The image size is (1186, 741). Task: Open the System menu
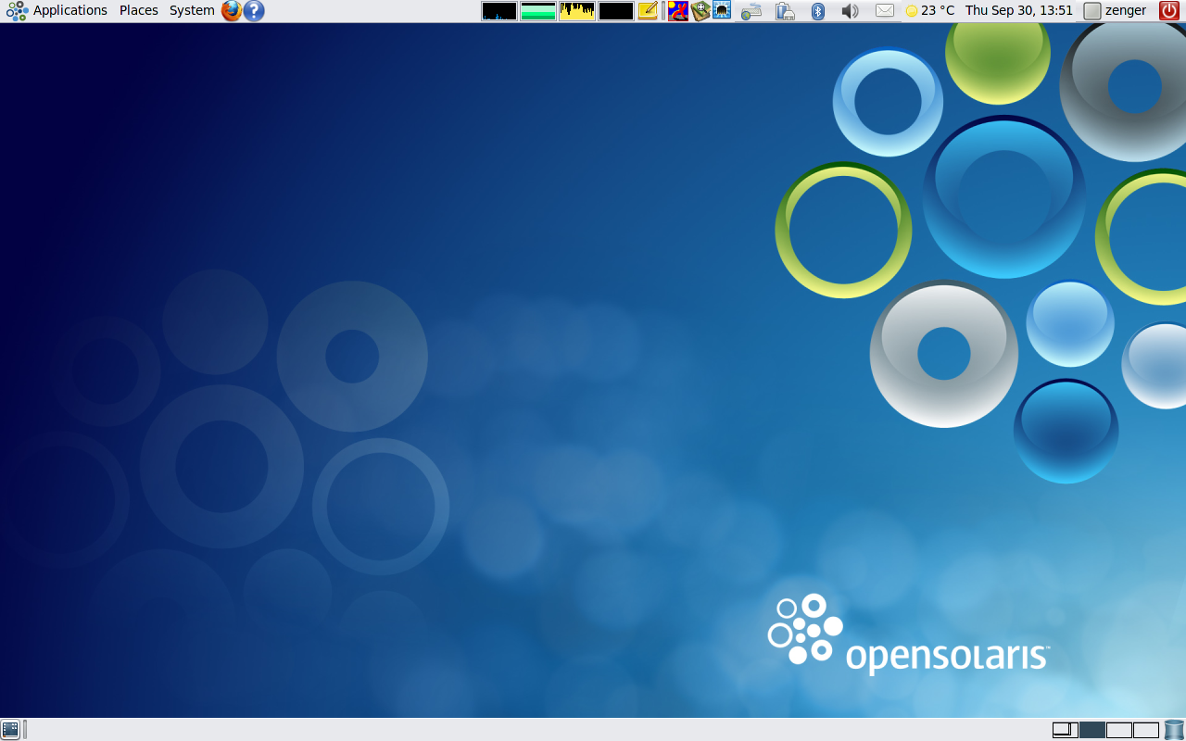[192, 11]
